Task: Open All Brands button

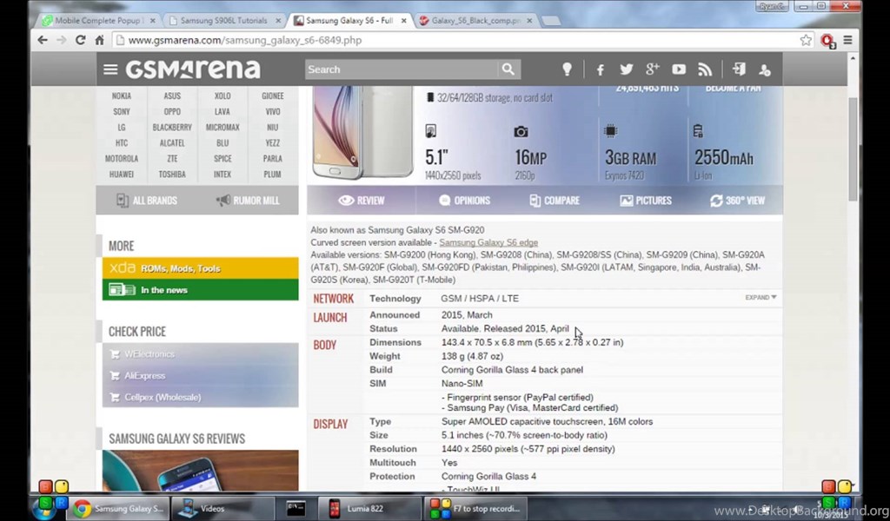Action: [147, 200]
